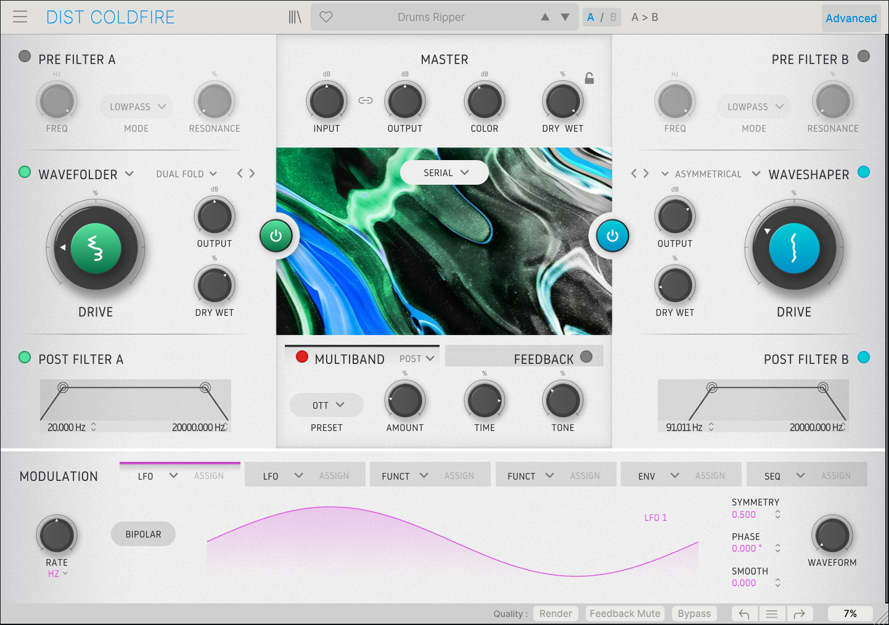Toggle the dry wet lock icon
The width and height of the screenshot is (889, 625).
[x=589, y=78]
